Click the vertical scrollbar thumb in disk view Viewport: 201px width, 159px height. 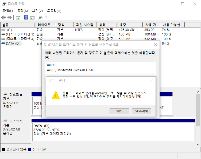tap(198, 110)
